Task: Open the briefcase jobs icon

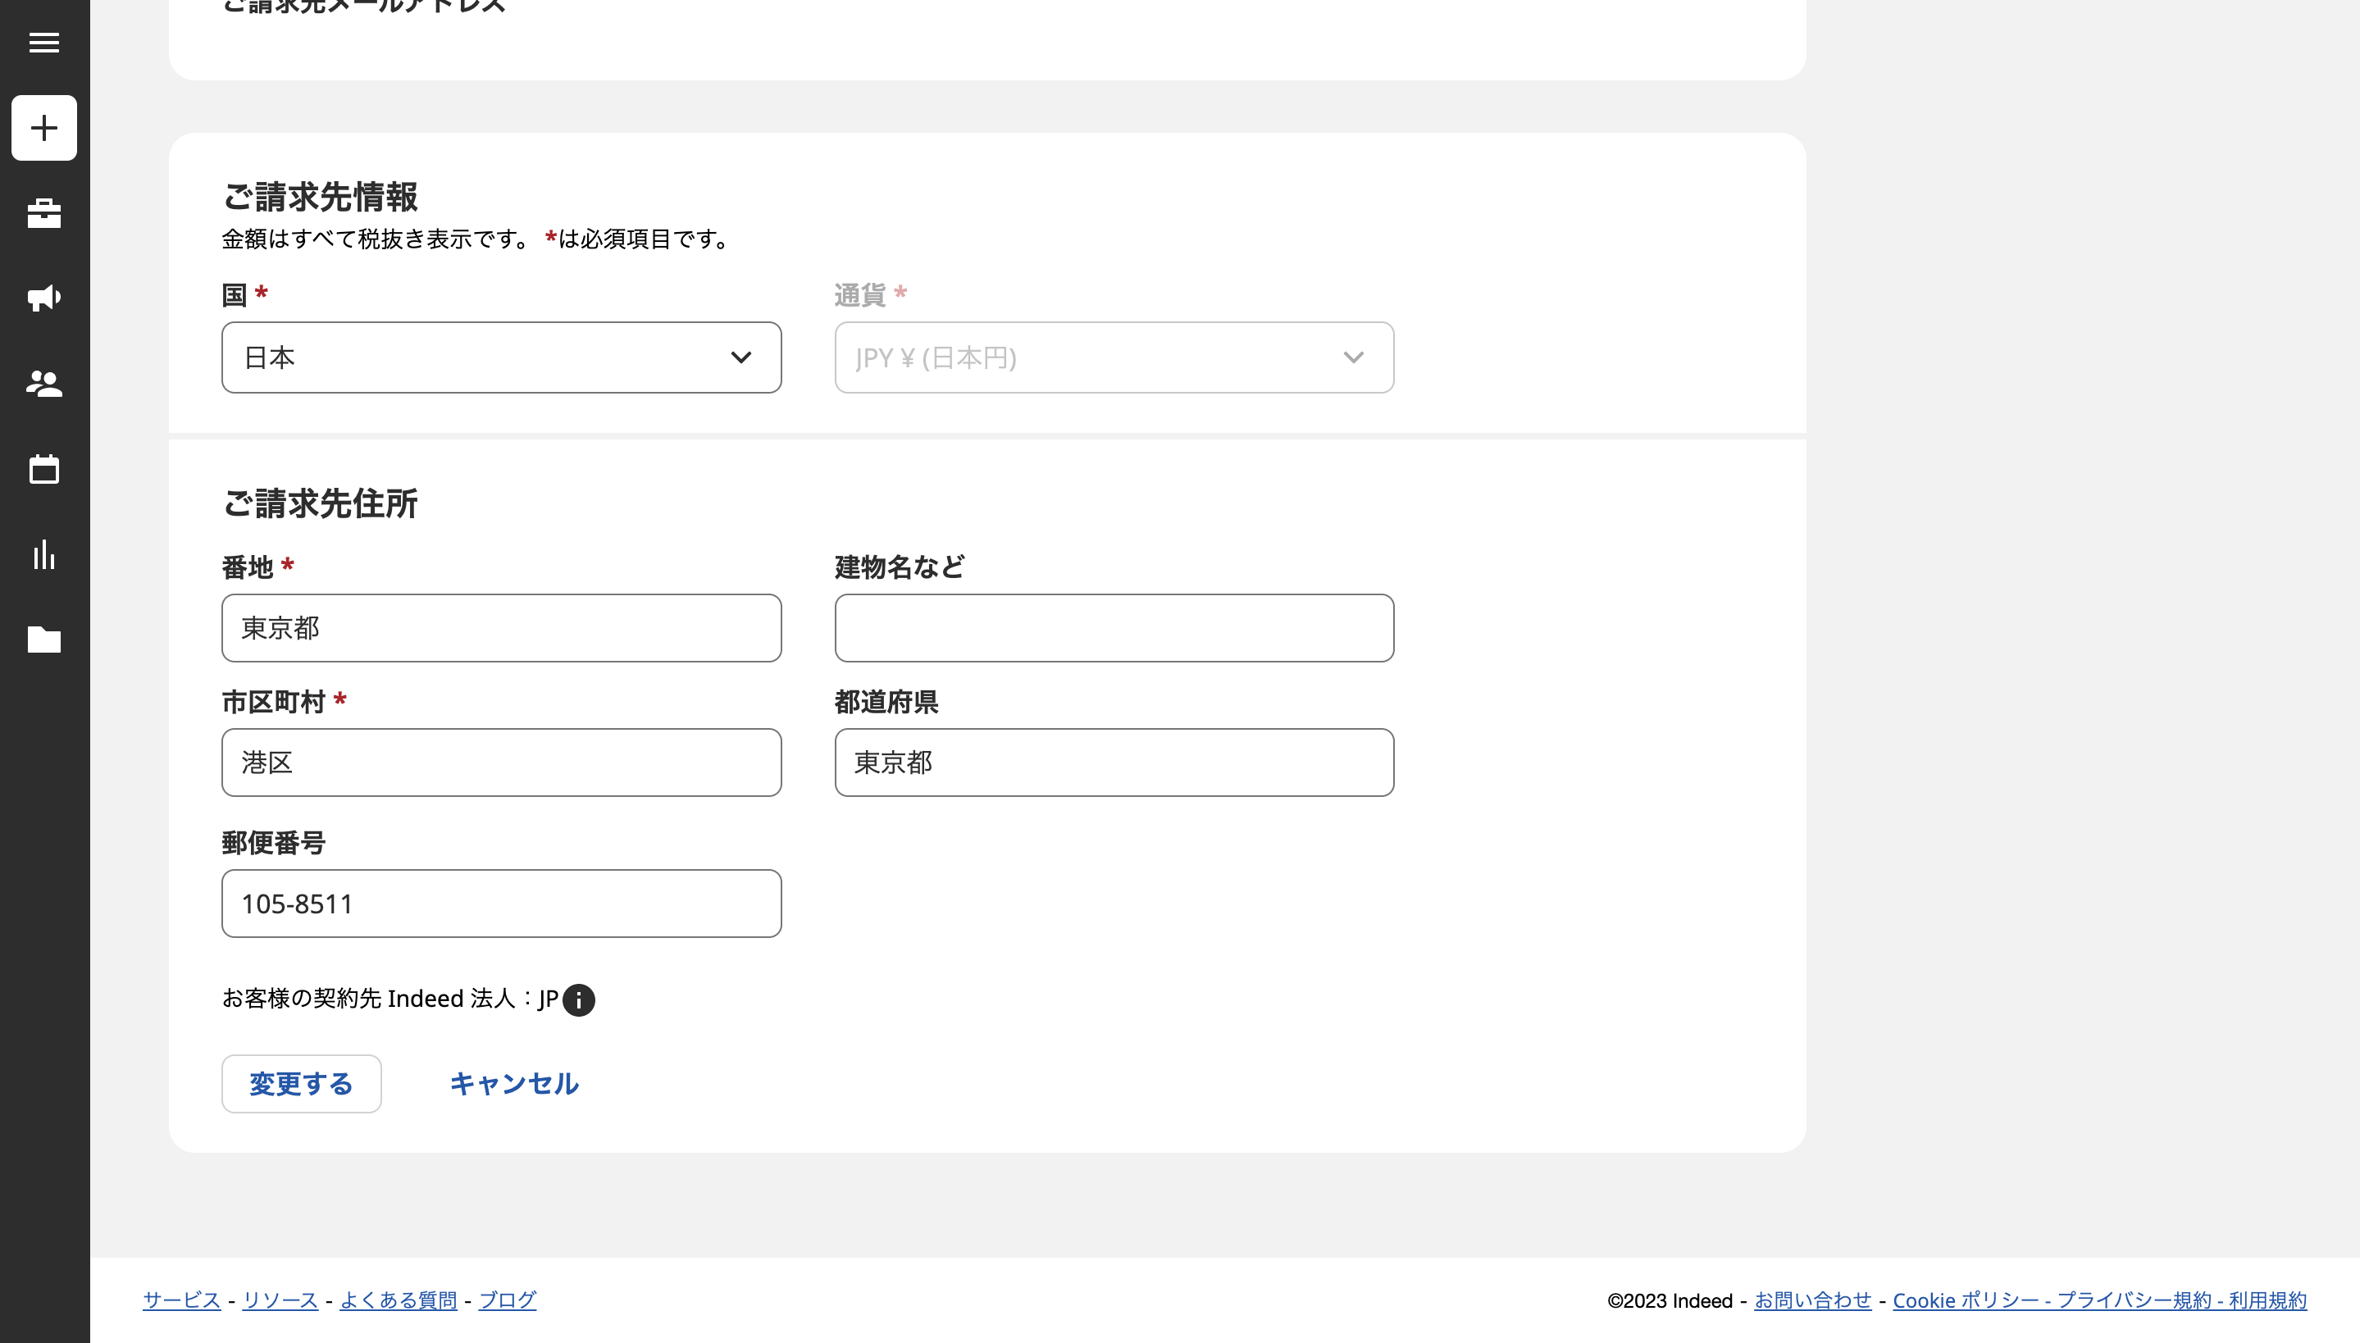Action: tap(43, 213)
